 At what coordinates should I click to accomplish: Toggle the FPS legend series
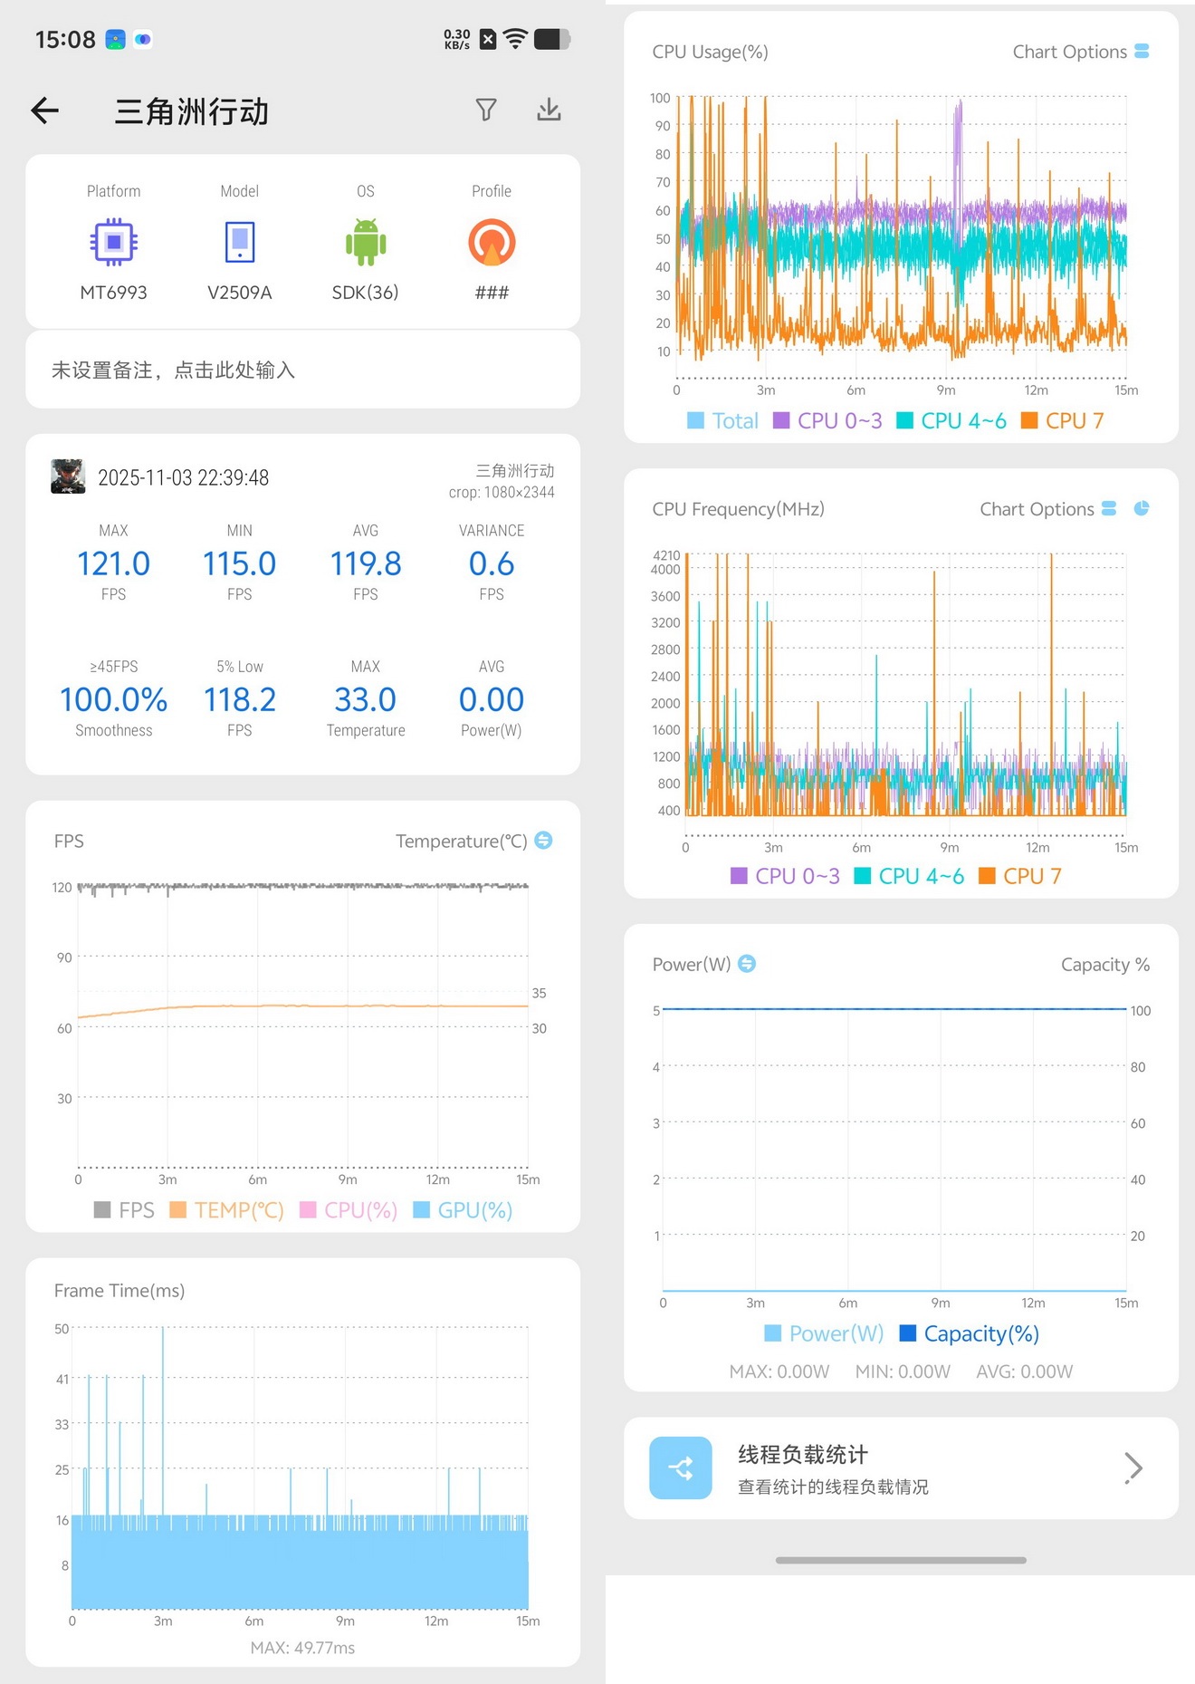(x=124, y=1210)
